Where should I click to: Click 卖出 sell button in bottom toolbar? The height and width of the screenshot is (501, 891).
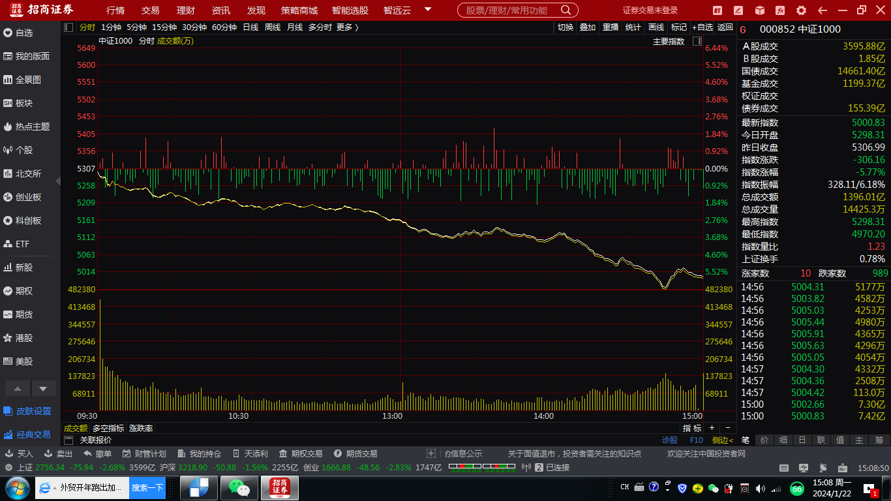pos(58,453)
